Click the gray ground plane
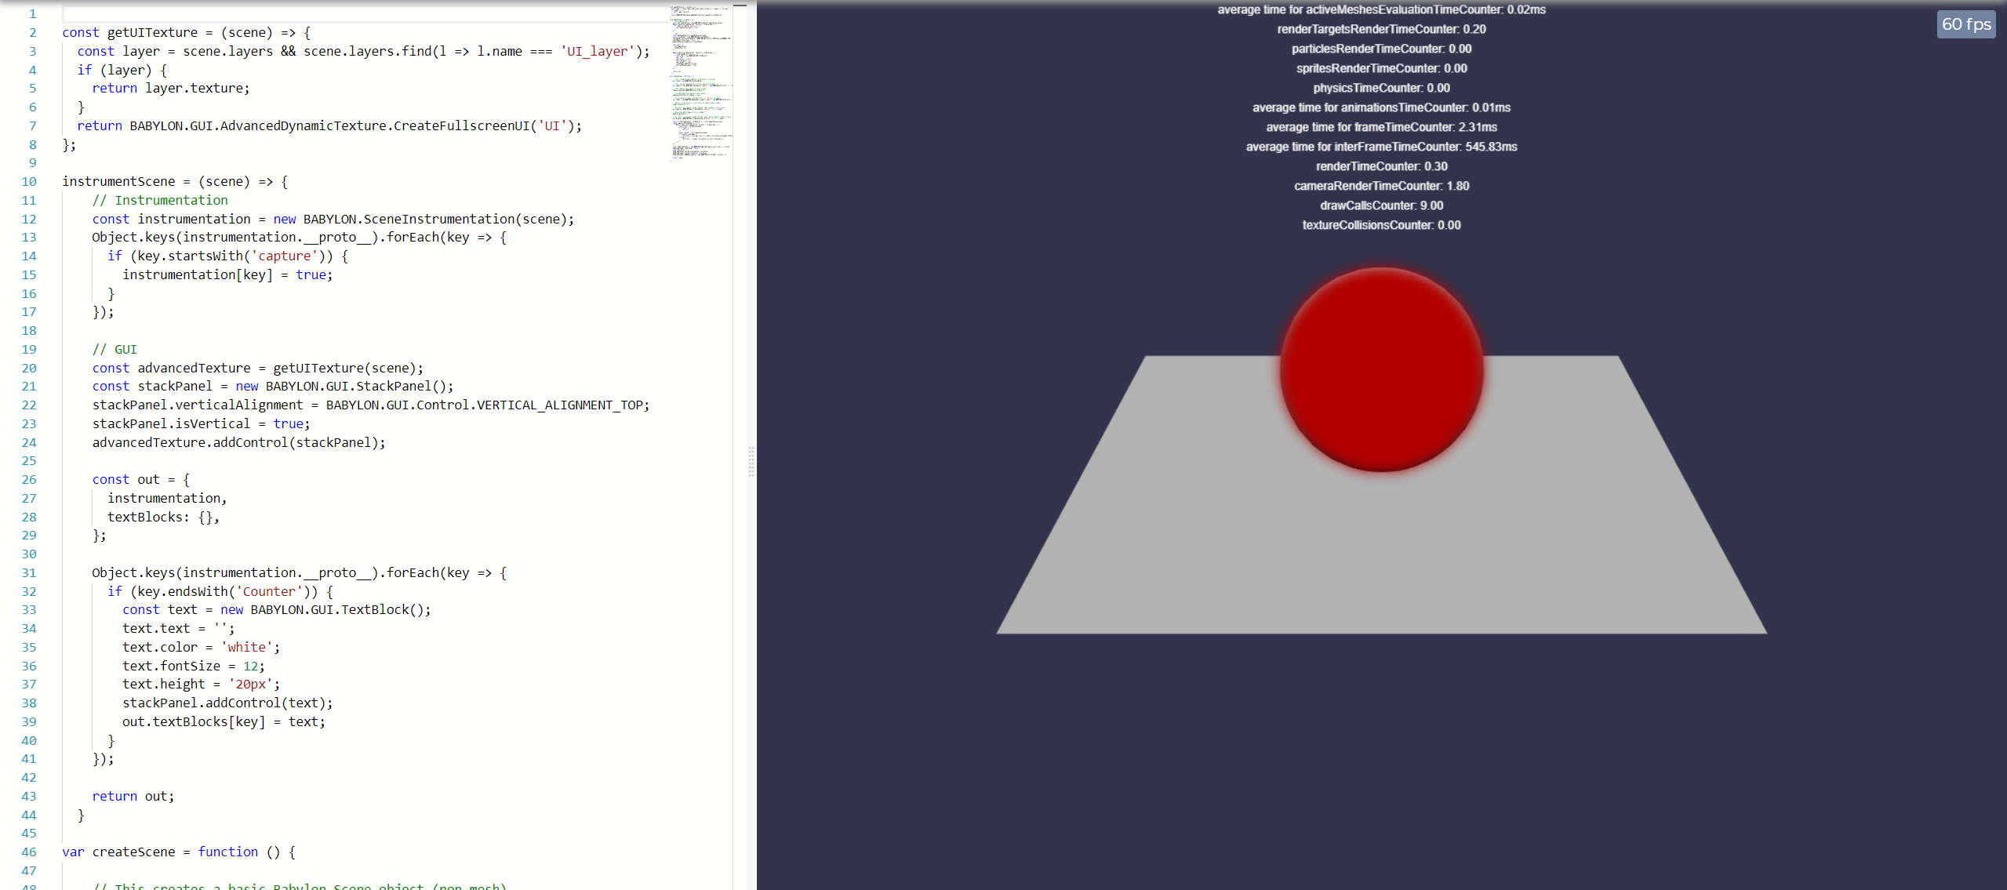2007x890 pixels. pos(1381,549)
